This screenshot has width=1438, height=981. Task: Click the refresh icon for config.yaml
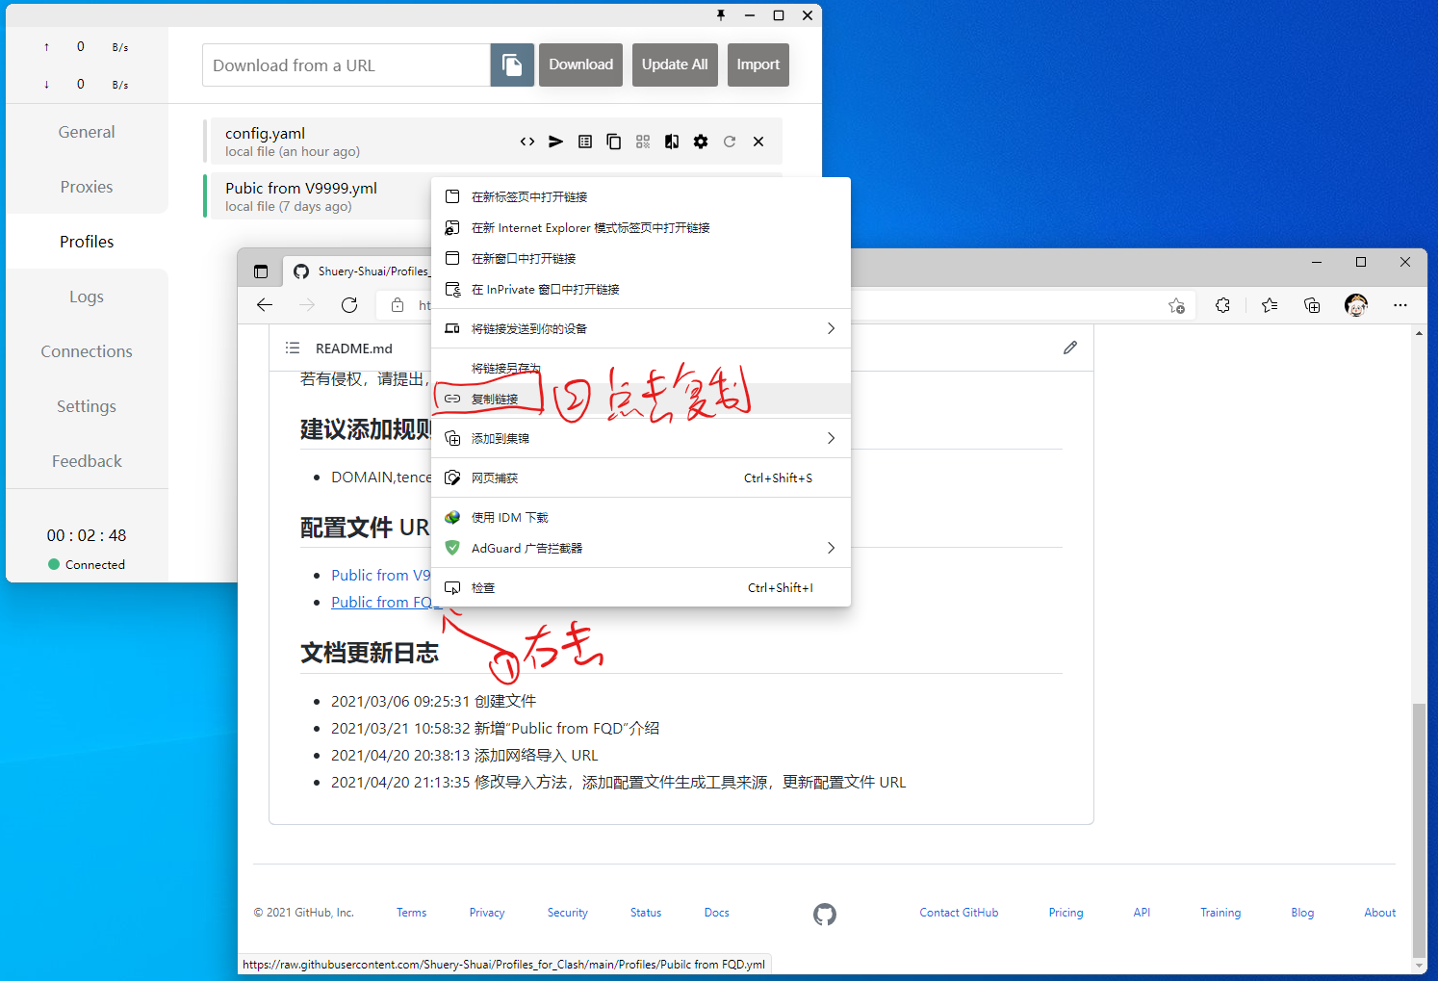tap(730, 142)
